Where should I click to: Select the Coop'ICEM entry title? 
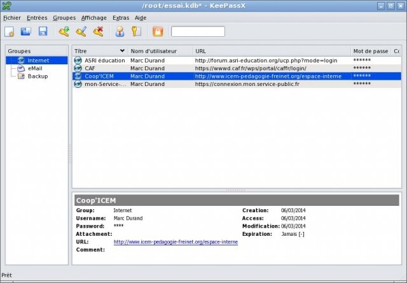pos(99,76)
